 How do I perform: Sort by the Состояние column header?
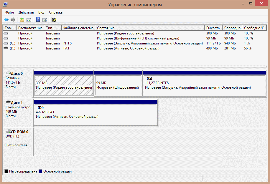(150, 28)
